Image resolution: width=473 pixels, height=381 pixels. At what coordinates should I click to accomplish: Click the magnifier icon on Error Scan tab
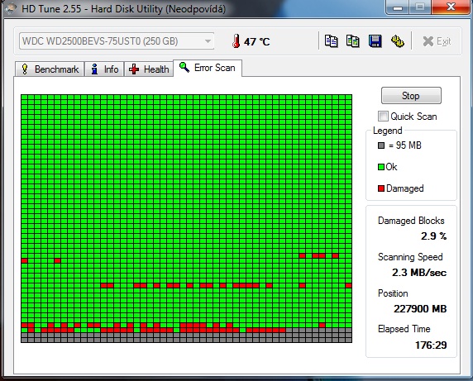click(184, 67)
